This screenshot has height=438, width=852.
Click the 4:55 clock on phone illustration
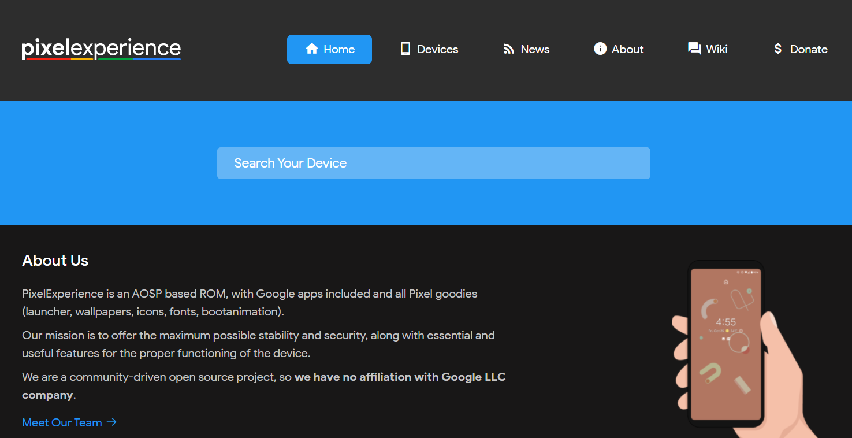726,322
